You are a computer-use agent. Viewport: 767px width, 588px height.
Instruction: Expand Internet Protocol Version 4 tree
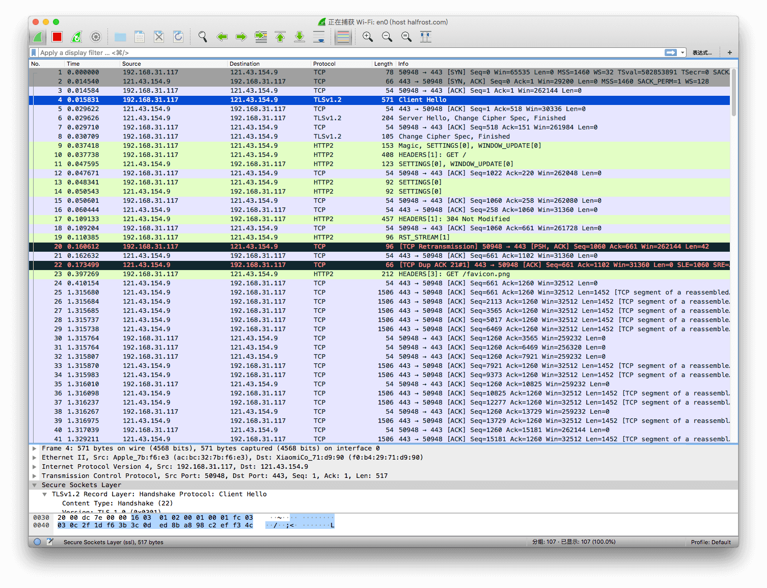(34, 467)
